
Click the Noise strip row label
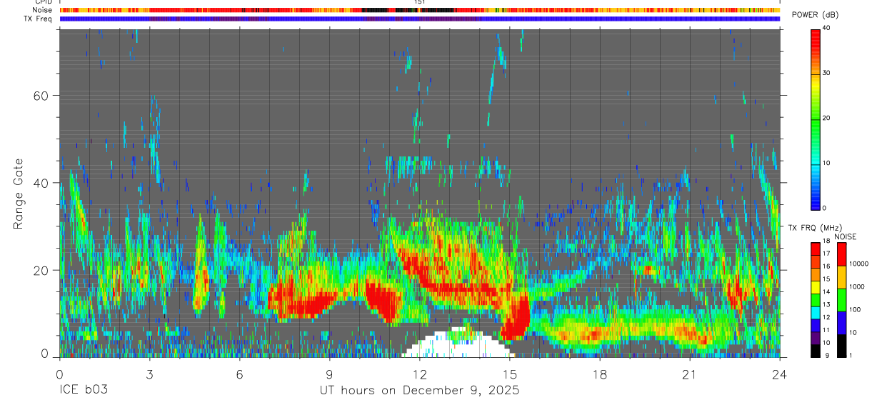(42, 10)
